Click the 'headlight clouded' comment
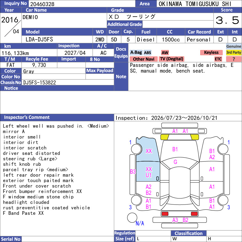This screenshot has width=242, height=242. (26, 202)
